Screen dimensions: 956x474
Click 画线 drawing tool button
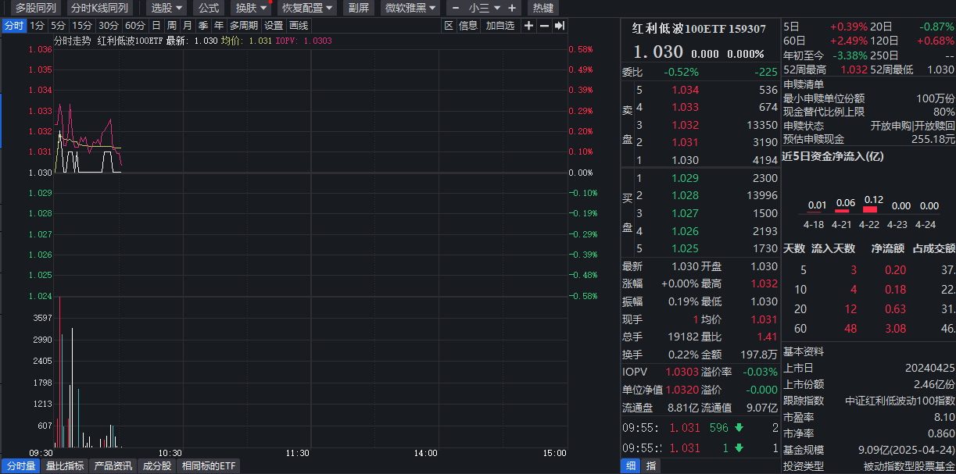pos(299,26)
